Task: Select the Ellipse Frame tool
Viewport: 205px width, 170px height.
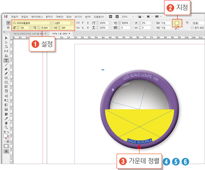Action: tap(6, 78)
